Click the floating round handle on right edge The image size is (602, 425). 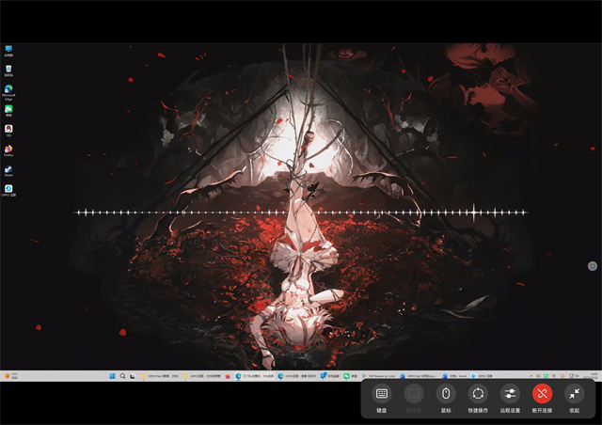coord(593,267)
